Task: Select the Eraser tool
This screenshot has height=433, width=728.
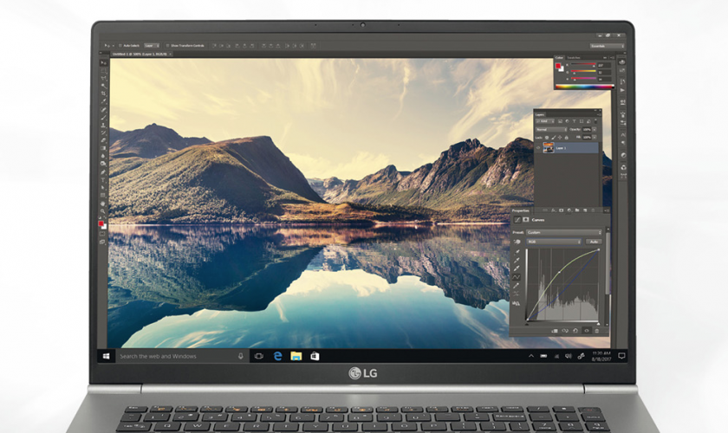Action: 103,140
